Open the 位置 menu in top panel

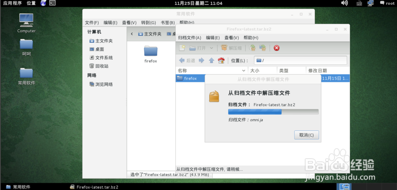tap(31, 3)
